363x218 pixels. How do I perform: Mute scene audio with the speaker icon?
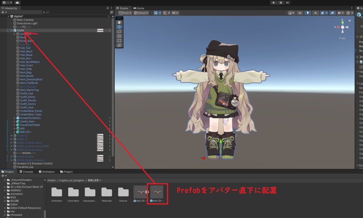coord(316,13)
